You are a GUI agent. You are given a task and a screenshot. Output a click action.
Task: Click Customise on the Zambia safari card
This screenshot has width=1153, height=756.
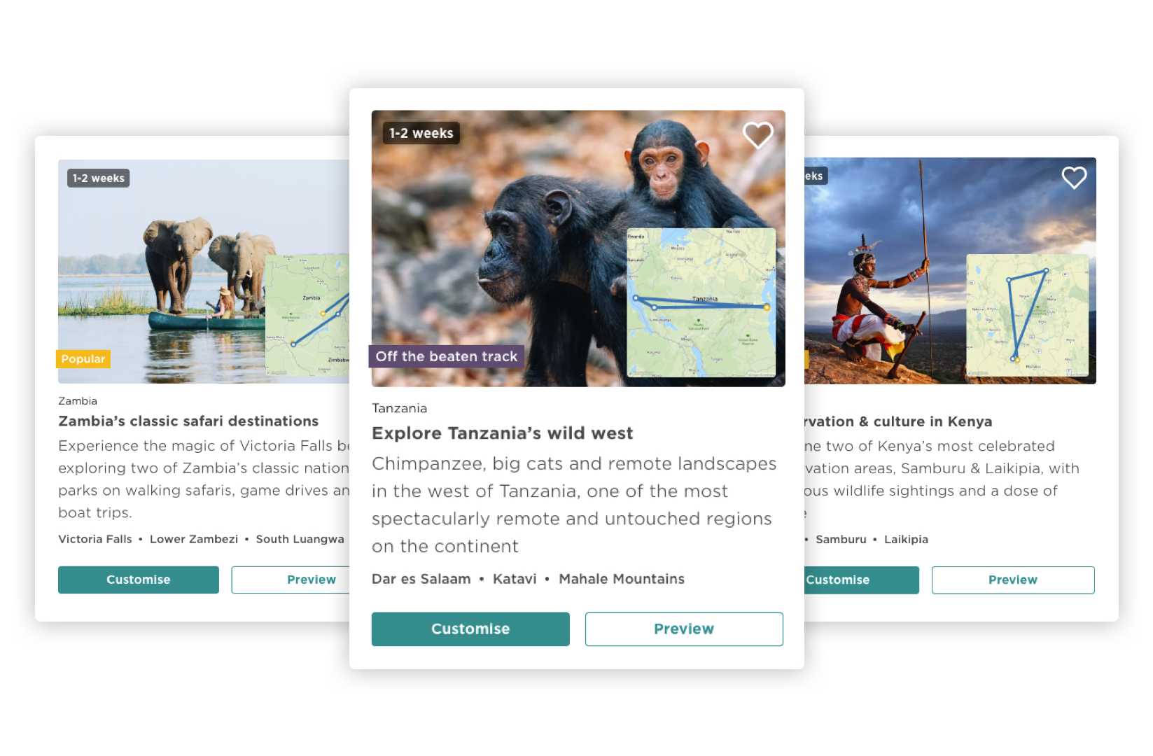click(139, 580)
